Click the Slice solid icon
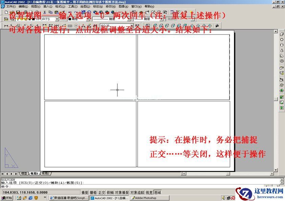Viewport: 285px width, 201px height. [282, 80]
